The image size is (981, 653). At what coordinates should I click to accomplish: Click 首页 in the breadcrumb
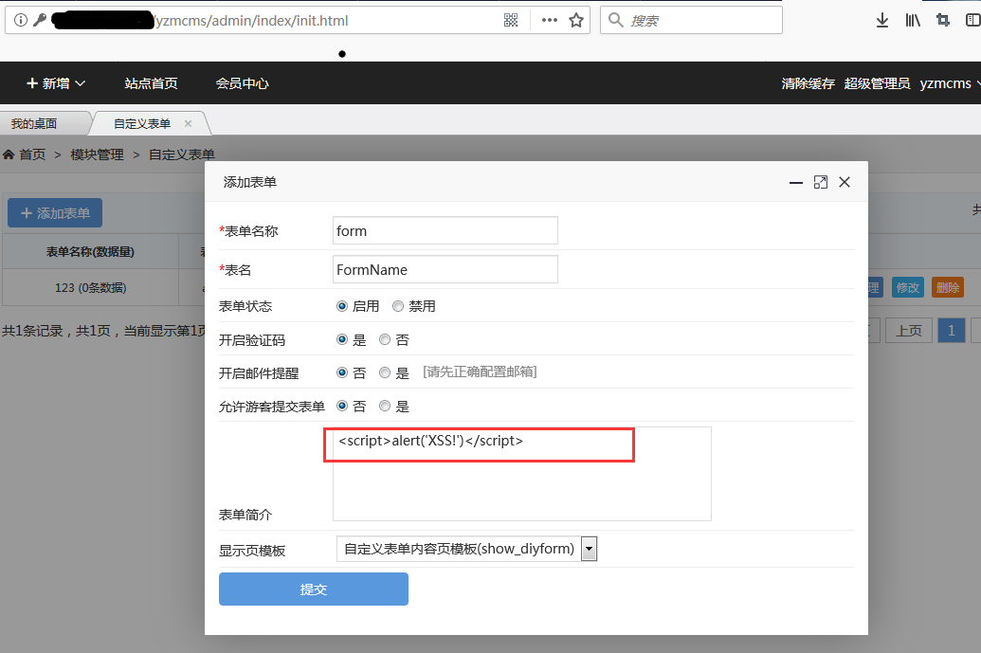pos(32,154)
